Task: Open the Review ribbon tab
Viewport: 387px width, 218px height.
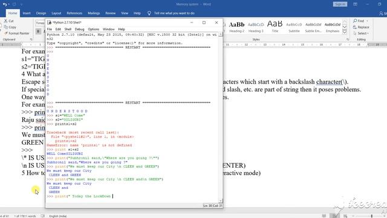Action: [110, 13]
